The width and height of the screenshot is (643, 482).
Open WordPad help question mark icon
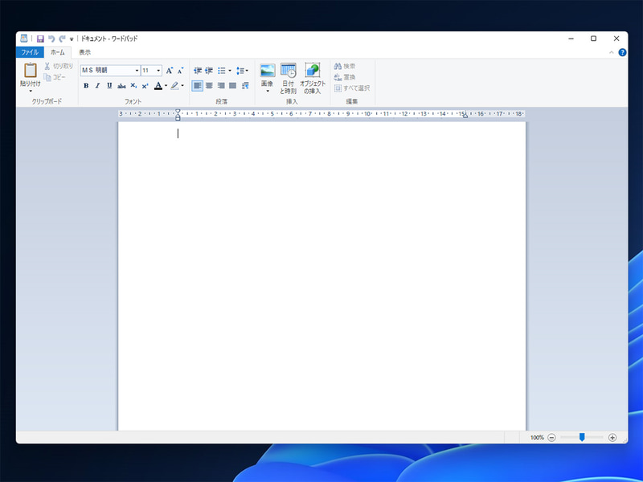[622, 52]
